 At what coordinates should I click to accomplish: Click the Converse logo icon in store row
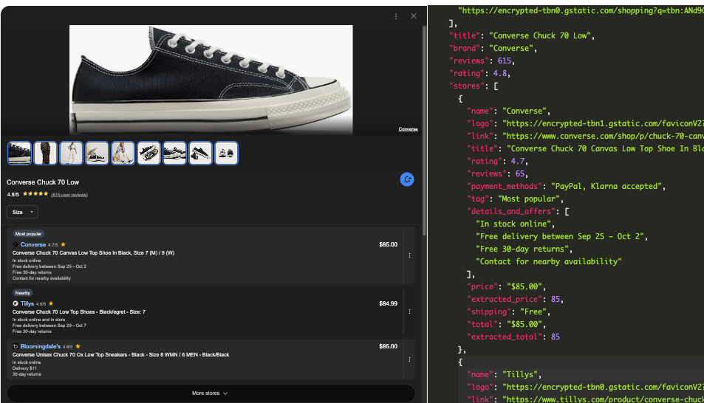[16, 244]
